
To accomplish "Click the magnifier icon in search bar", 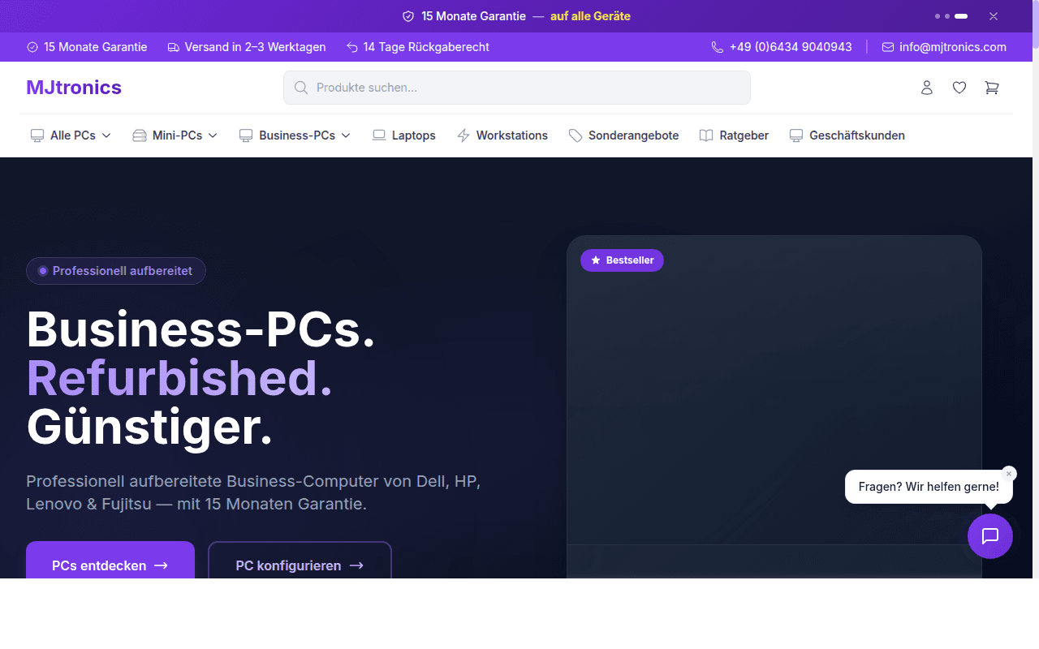I will [x=301, y=87].
